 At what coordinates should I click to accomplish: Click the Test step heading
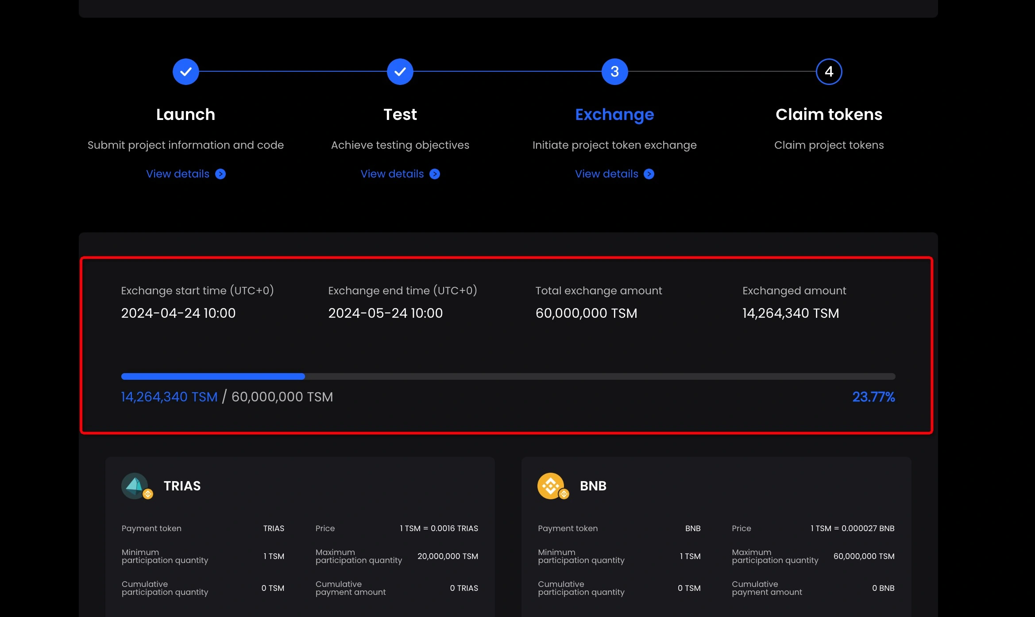tap(400, 115)
